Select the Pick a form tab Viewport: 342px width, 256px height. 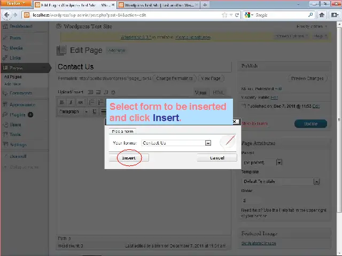pyautogui.click(x=122, y=131)
